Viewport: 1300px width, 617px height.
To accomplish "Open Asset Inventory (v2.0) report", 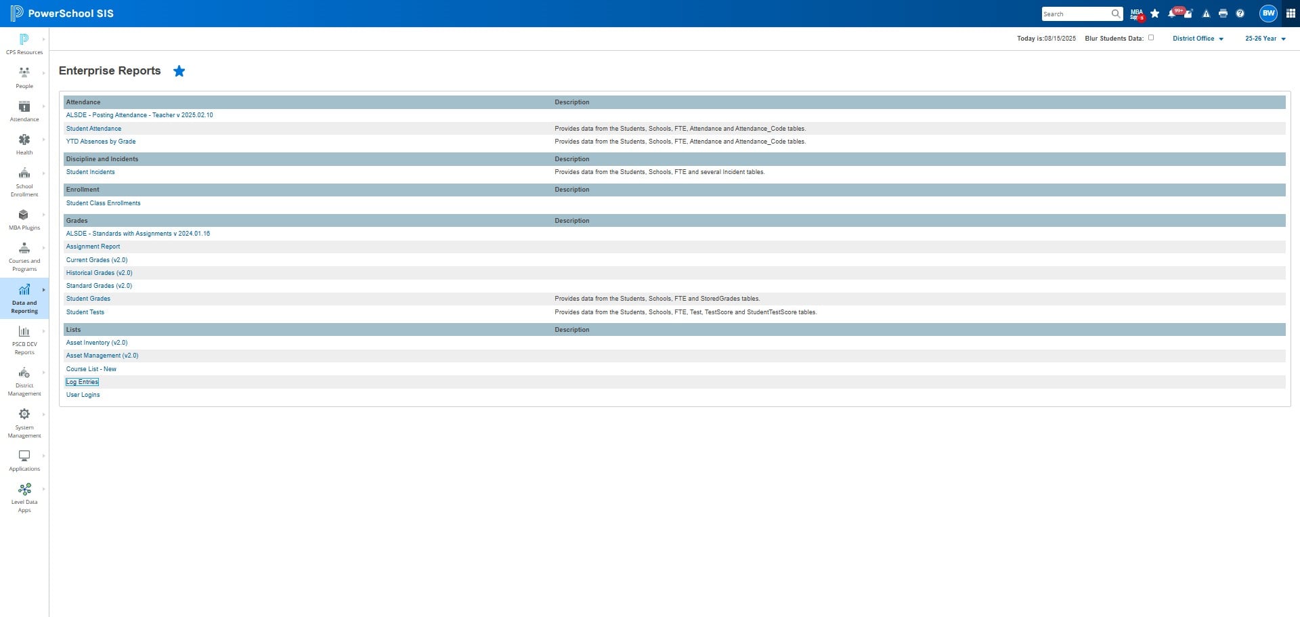I will (x=97, y=343).
